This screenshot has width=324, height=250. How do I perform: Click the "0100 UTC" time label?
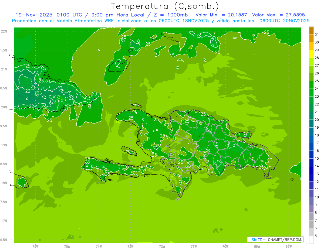69,15
